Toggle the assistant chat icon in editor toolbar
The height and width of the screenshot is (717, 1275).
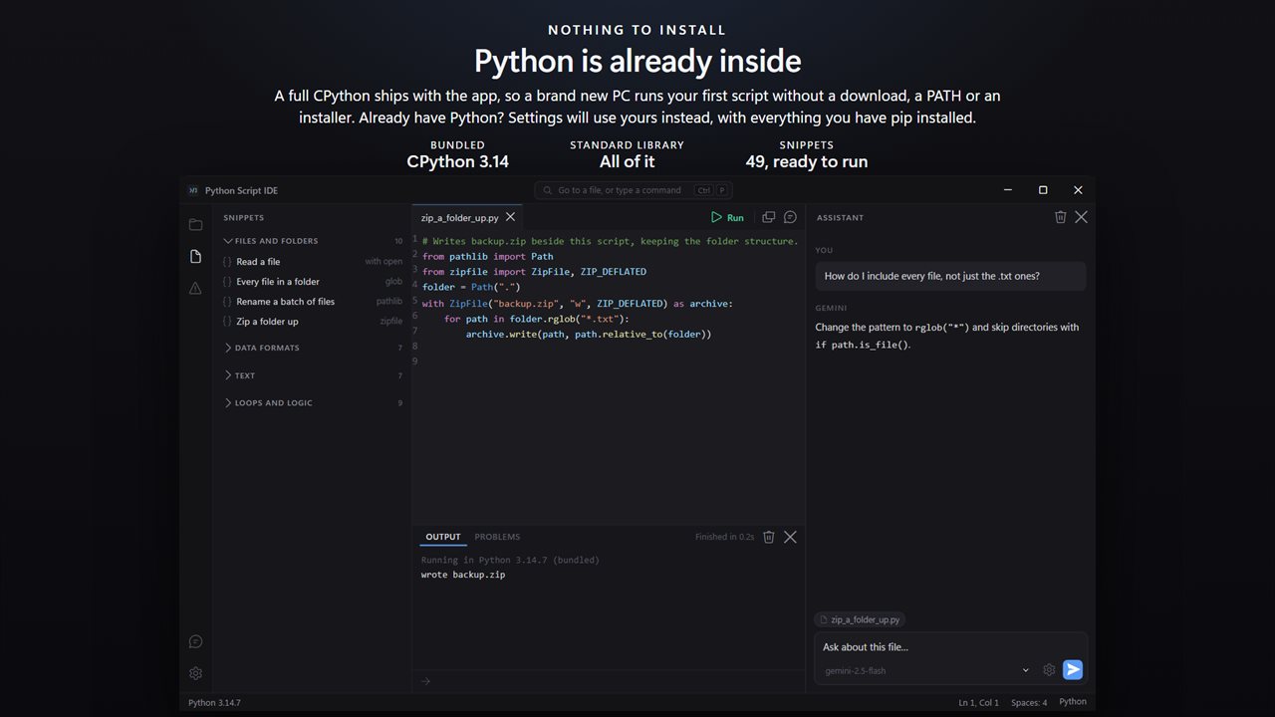(x=790, y=217)
